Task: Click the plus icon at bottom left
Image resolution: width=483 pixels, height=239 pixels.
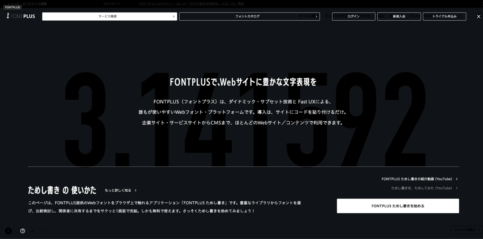Action: 8,231
